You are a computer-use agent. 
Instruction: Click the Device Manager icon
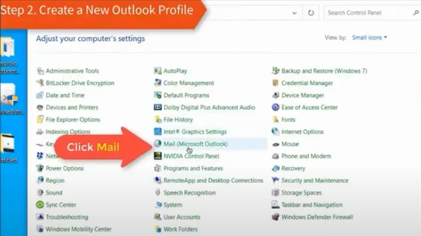[275, 95]
